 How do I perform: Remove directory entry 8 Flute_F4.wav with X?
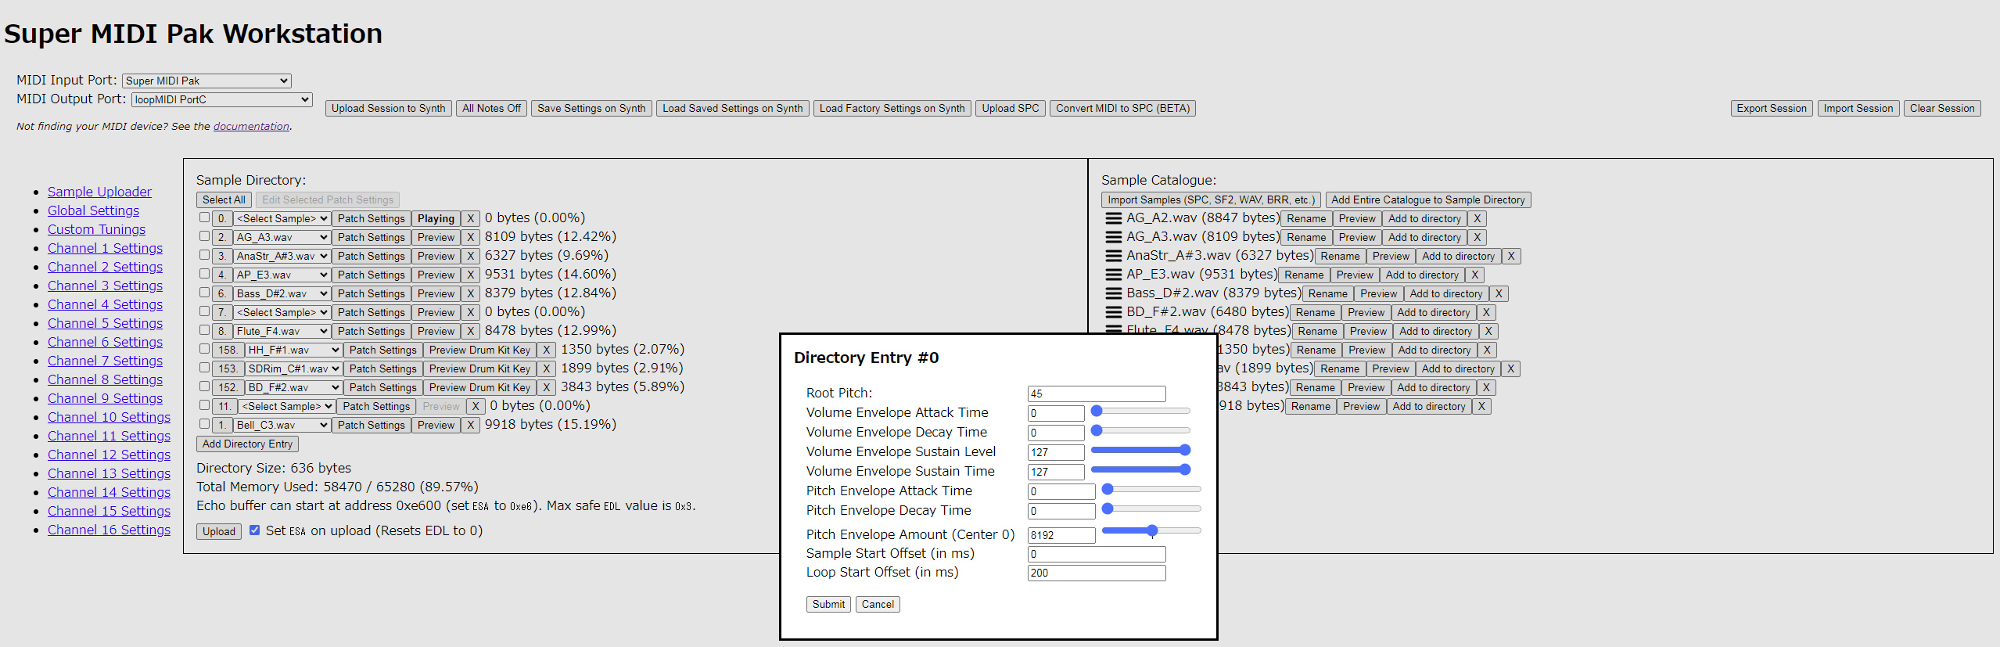click(470, 332)
